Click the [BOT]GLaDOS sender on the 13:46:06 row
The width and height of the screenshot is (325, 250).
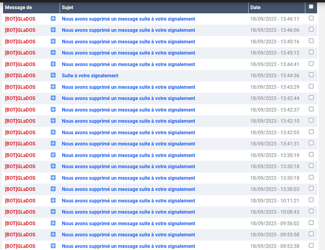[20, 30]
